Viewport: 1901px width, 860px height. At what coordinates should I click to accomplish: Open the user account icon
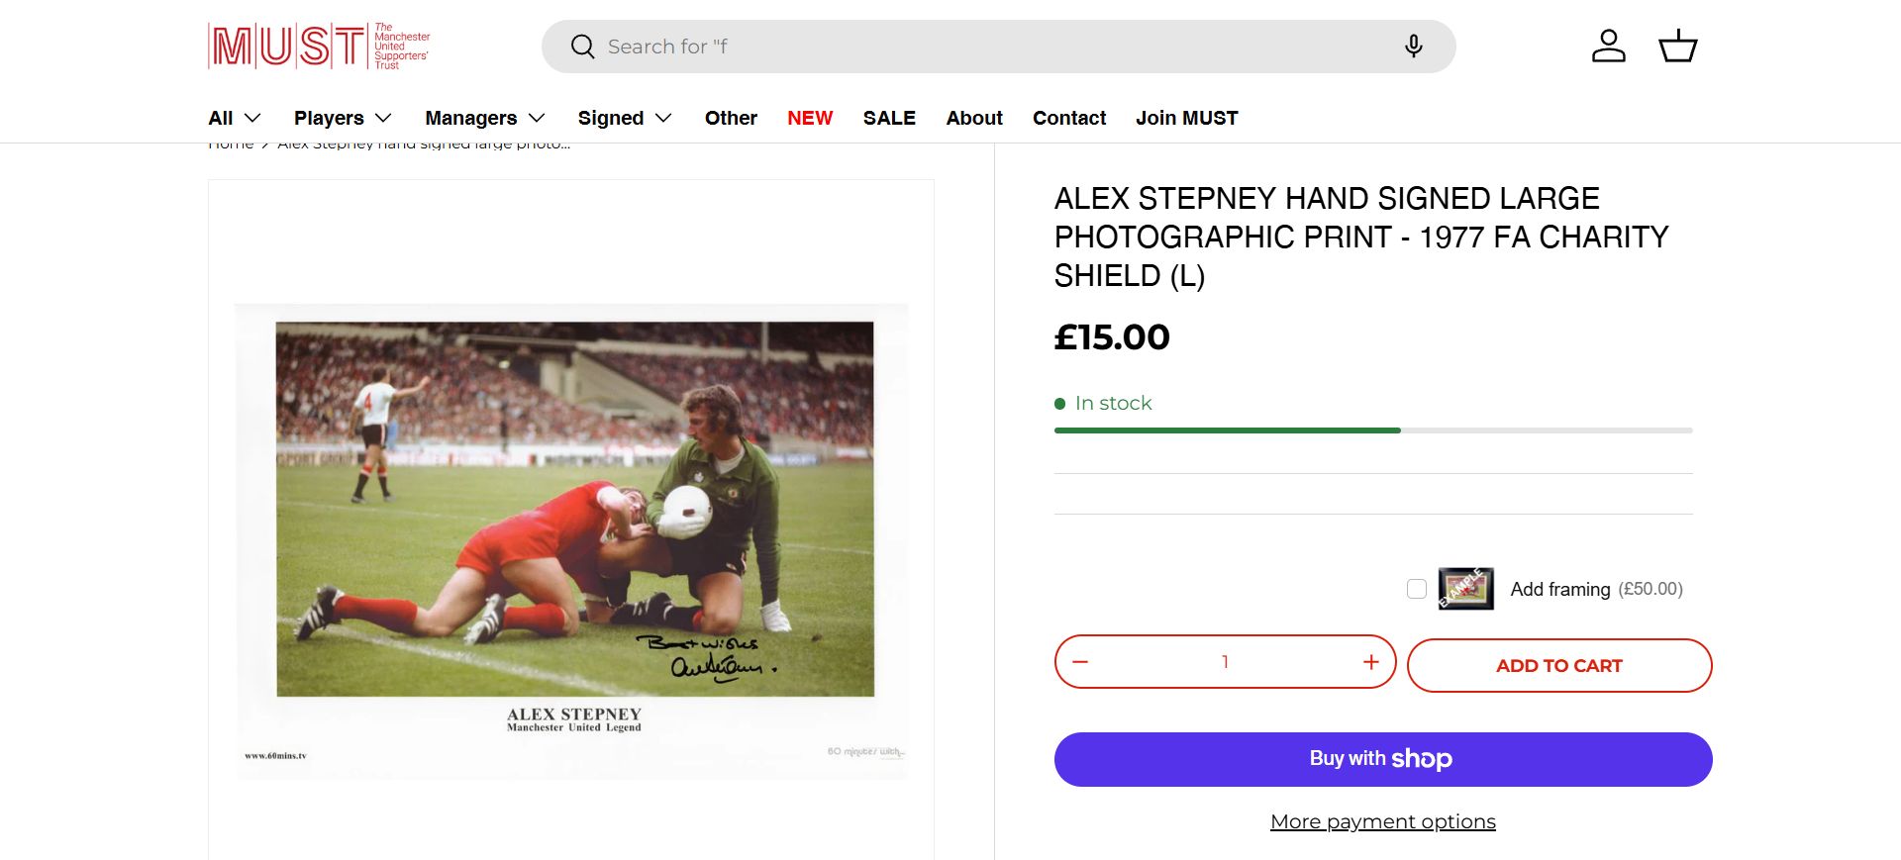point(1608,47)
